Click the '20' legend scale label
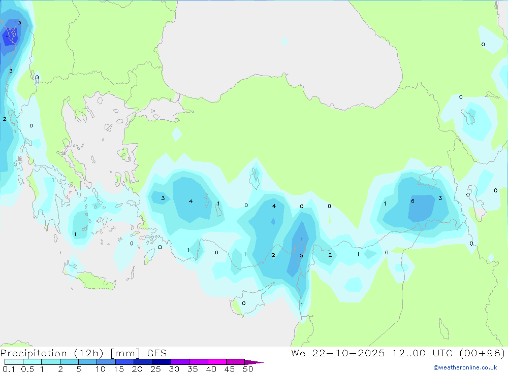The height and width of the screenshot is (372, 508). (x=137, y=369)
